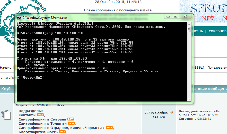
Task: Click the "new" badge after Кинель-Черкассах
Action: (109, 128)
